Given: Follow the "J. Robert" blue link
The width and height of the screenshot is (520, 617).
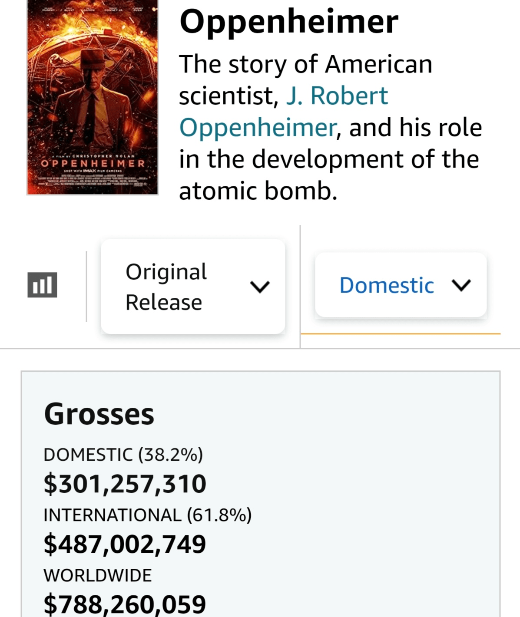Looking at the screenshot, I should 337,96.
